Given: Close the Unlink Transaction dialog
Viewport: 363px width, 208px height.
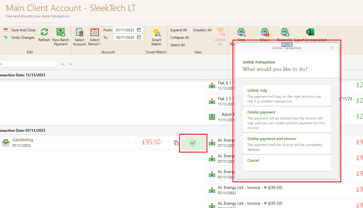Looking at the screenshot, I should point(332,48).
